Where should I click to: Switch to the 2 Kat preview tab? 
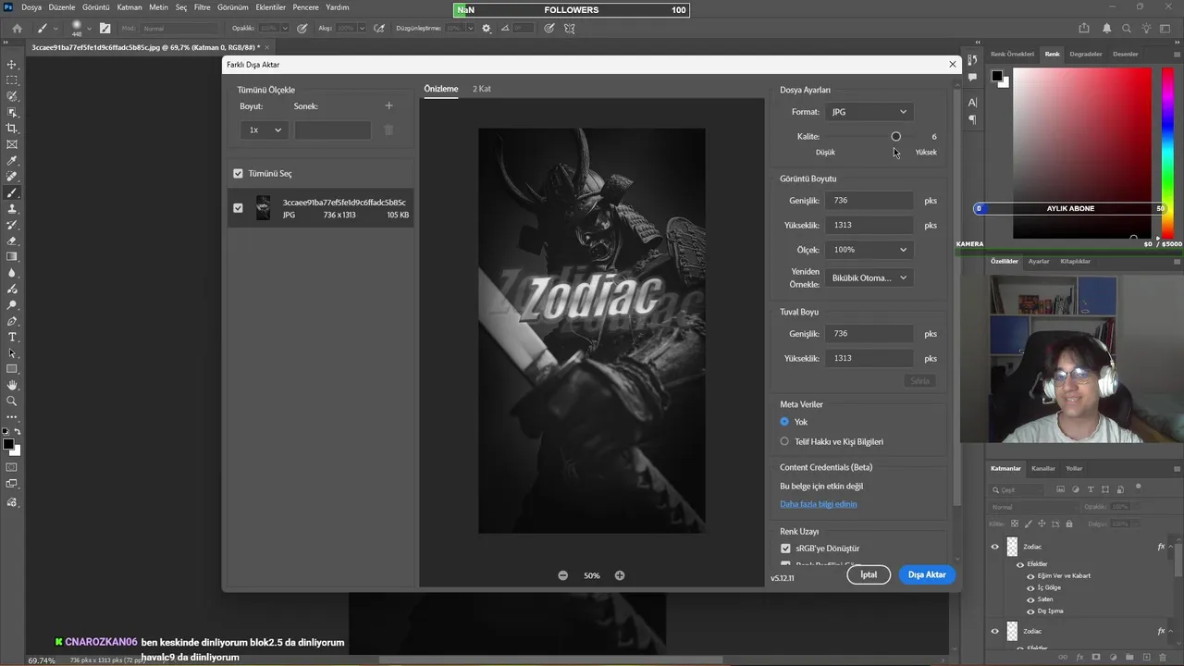482,89
